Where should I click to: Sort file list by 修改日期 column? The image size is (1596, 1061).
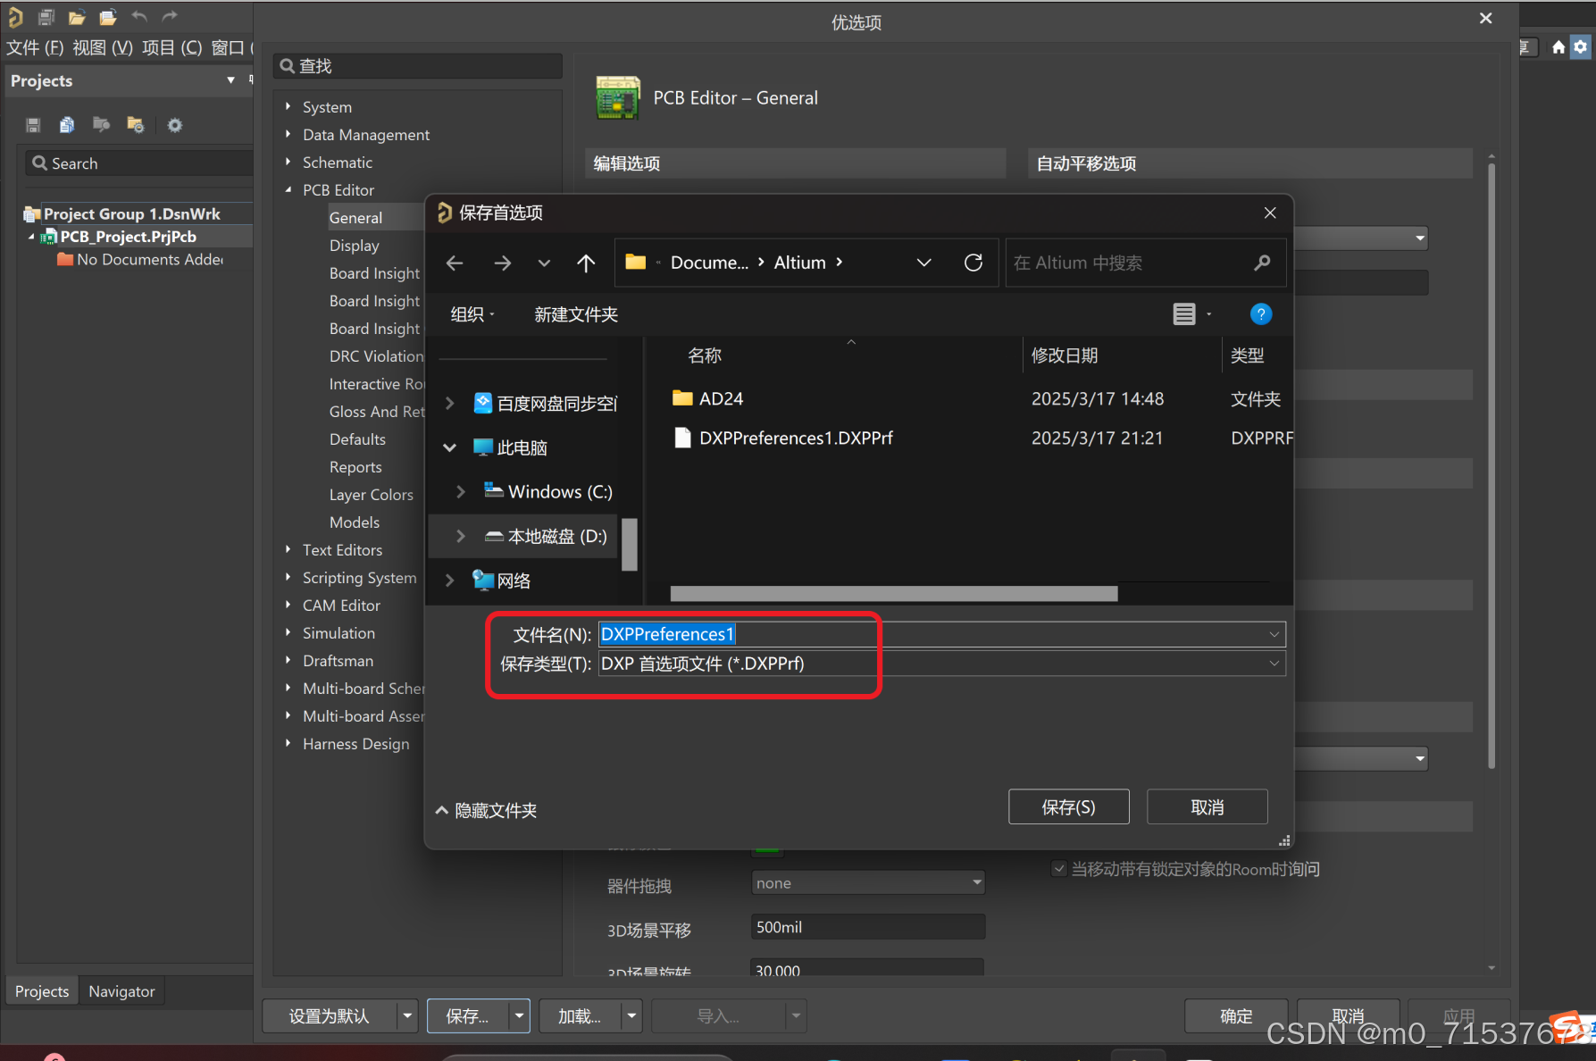tap(1065, 355)
